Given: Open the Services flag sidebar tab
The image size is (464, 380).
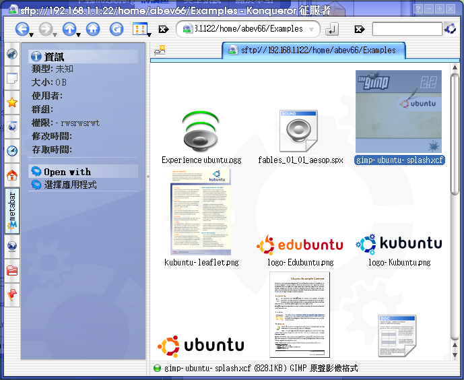Looking at the screenshot, I should tap(12, 294).
